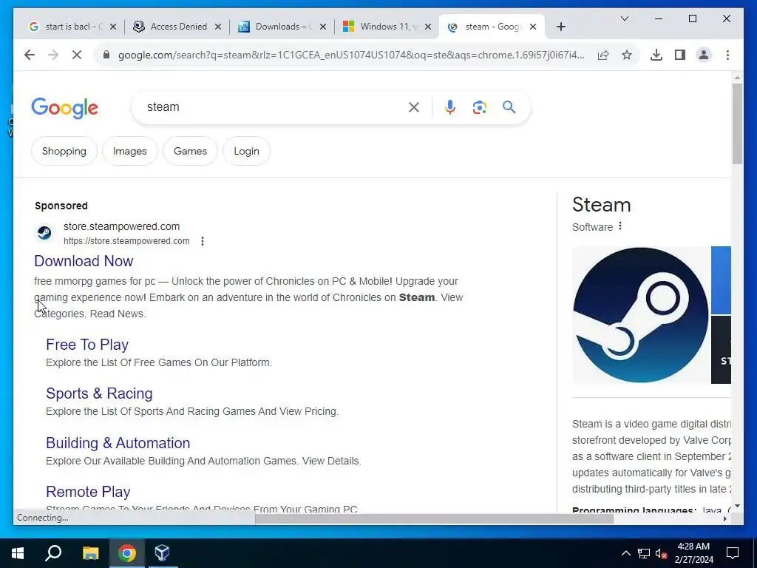Search by image with the Google Lens icon
The width and height of the screenshot is (757, 568).
point(479,107)
